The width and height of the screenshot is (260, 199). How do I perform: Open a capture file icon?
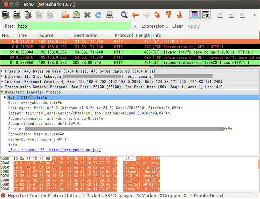(65, 15)
